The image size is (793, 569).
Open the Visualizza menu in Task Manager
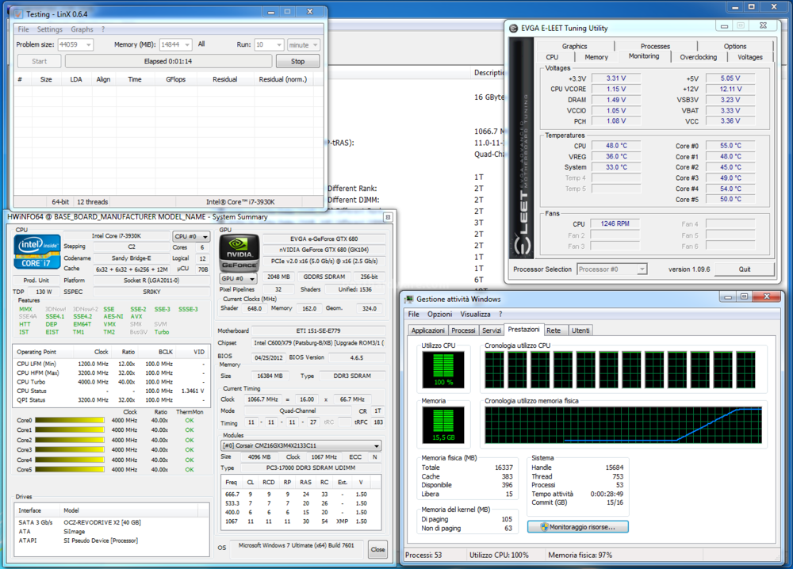(x=475, y=315)
